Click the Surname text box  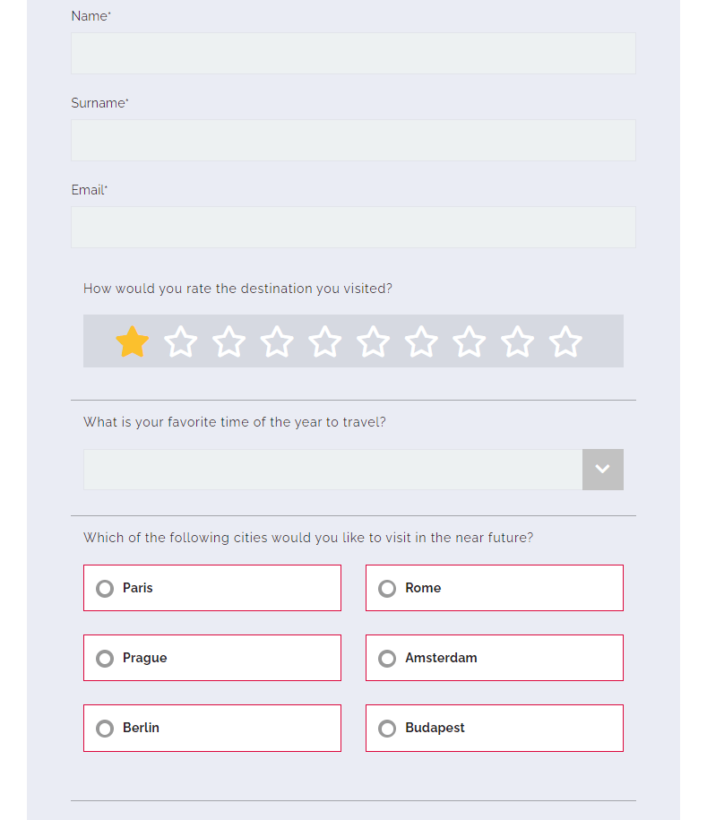(353, 140)
